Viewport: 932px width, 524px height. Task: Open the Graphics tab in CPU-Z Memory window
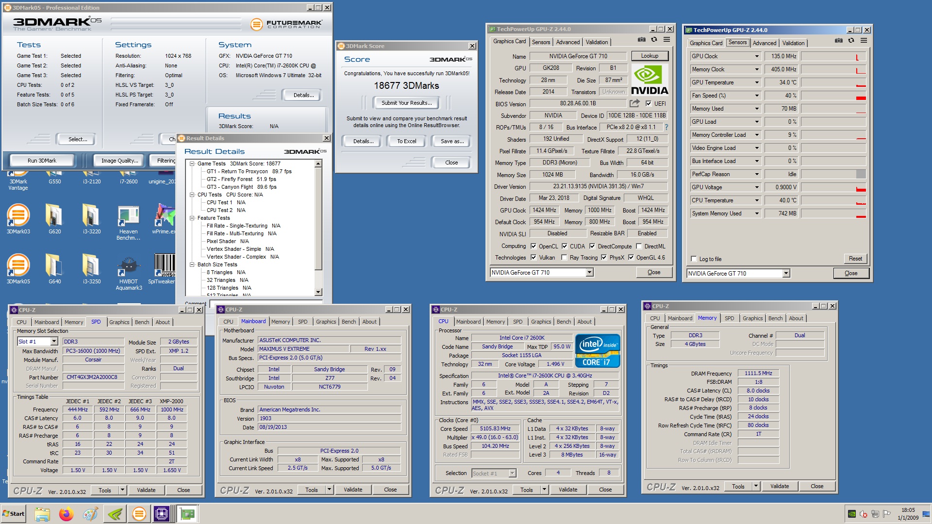(x=752, y=318)
